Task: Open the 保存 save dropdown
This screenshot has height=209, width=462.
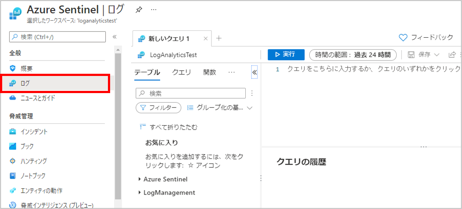Action: point(424,54)
